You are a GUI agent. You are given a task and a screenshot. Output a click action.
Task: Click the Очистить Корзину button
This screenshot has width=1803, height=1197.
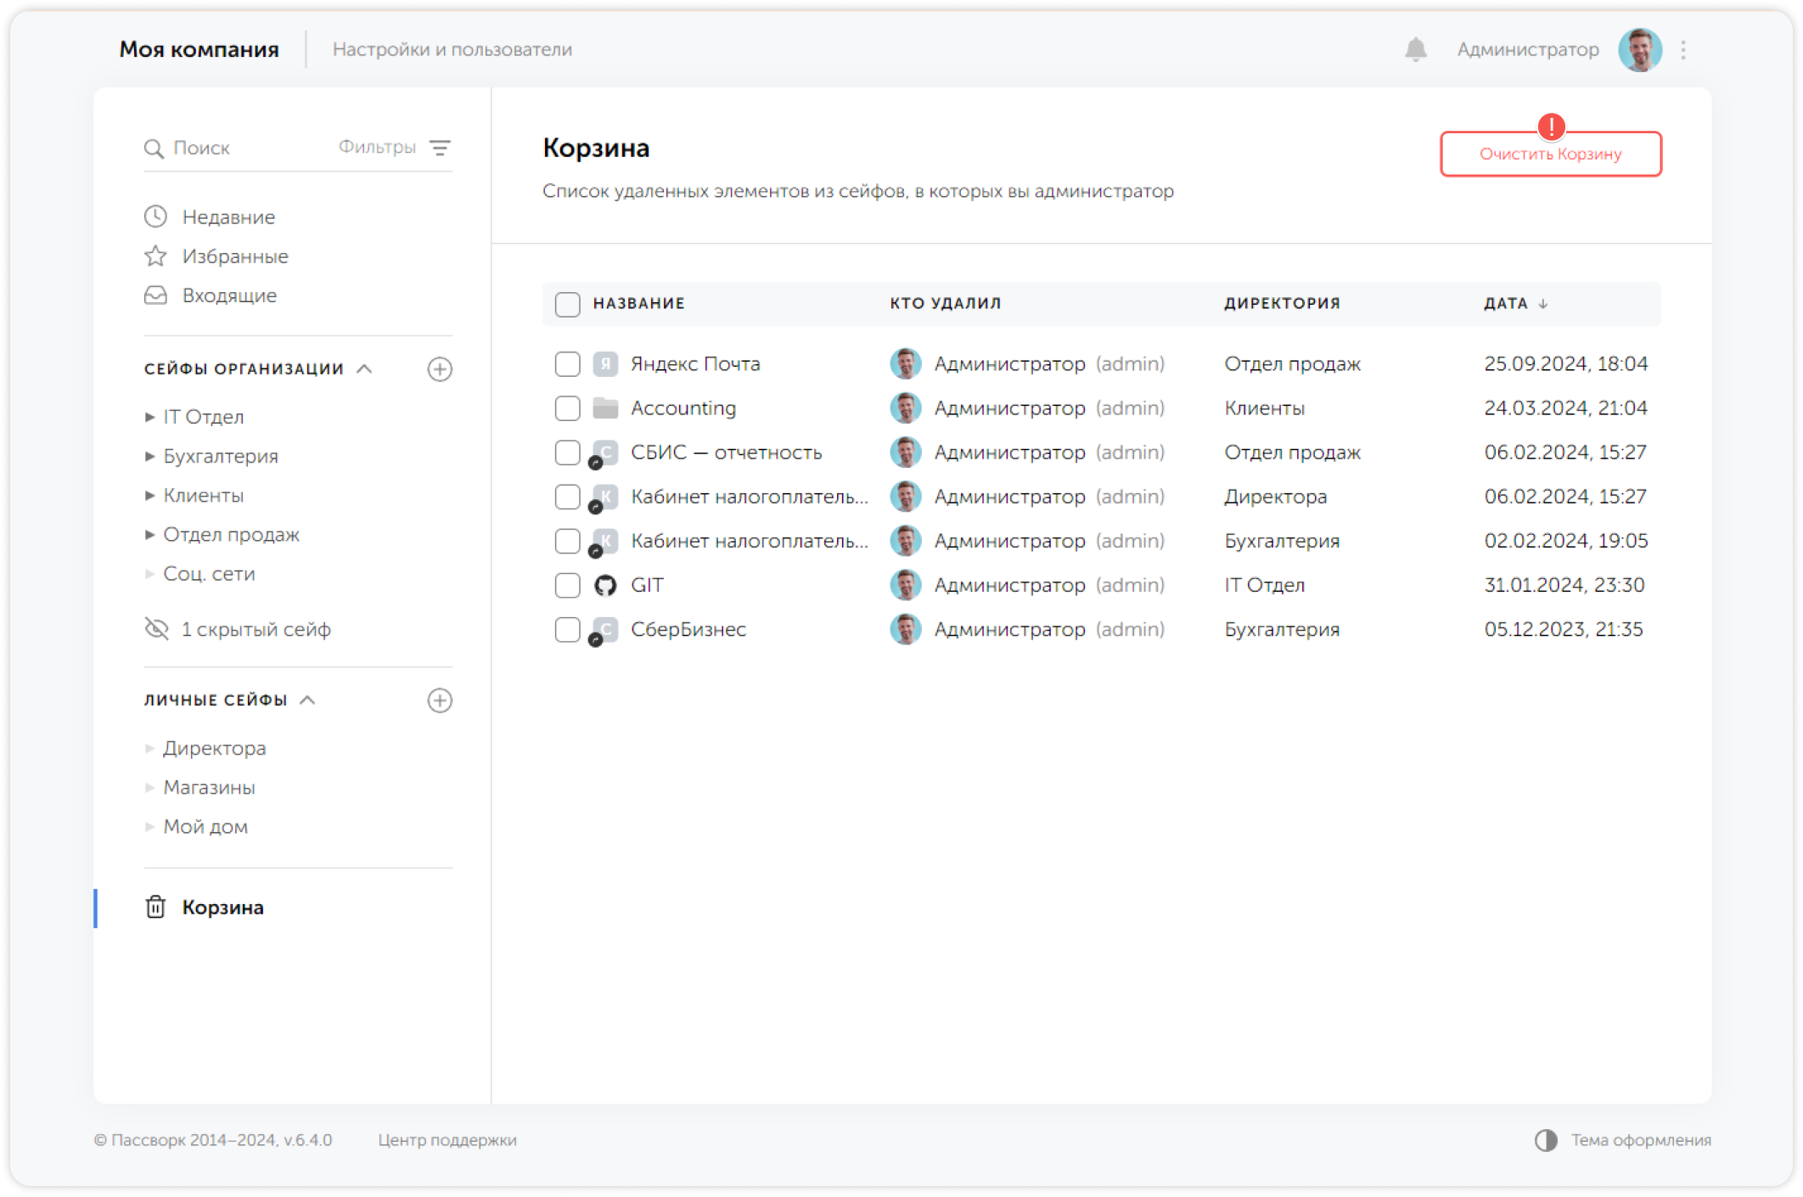pyautogui.click(x=1550, y=155)
